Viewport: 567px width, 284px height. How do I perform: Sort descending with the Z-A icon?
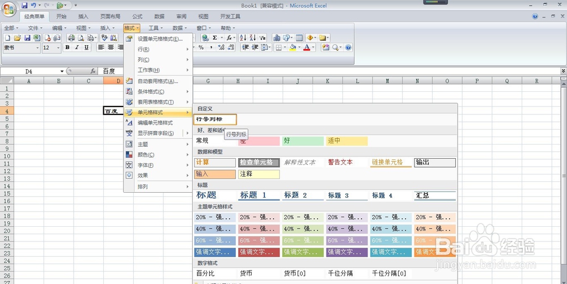[x=252, y=37]
